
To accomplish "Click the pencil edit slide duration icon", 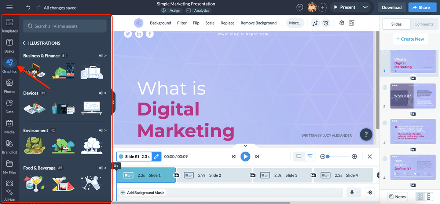I will click(157, 157).
